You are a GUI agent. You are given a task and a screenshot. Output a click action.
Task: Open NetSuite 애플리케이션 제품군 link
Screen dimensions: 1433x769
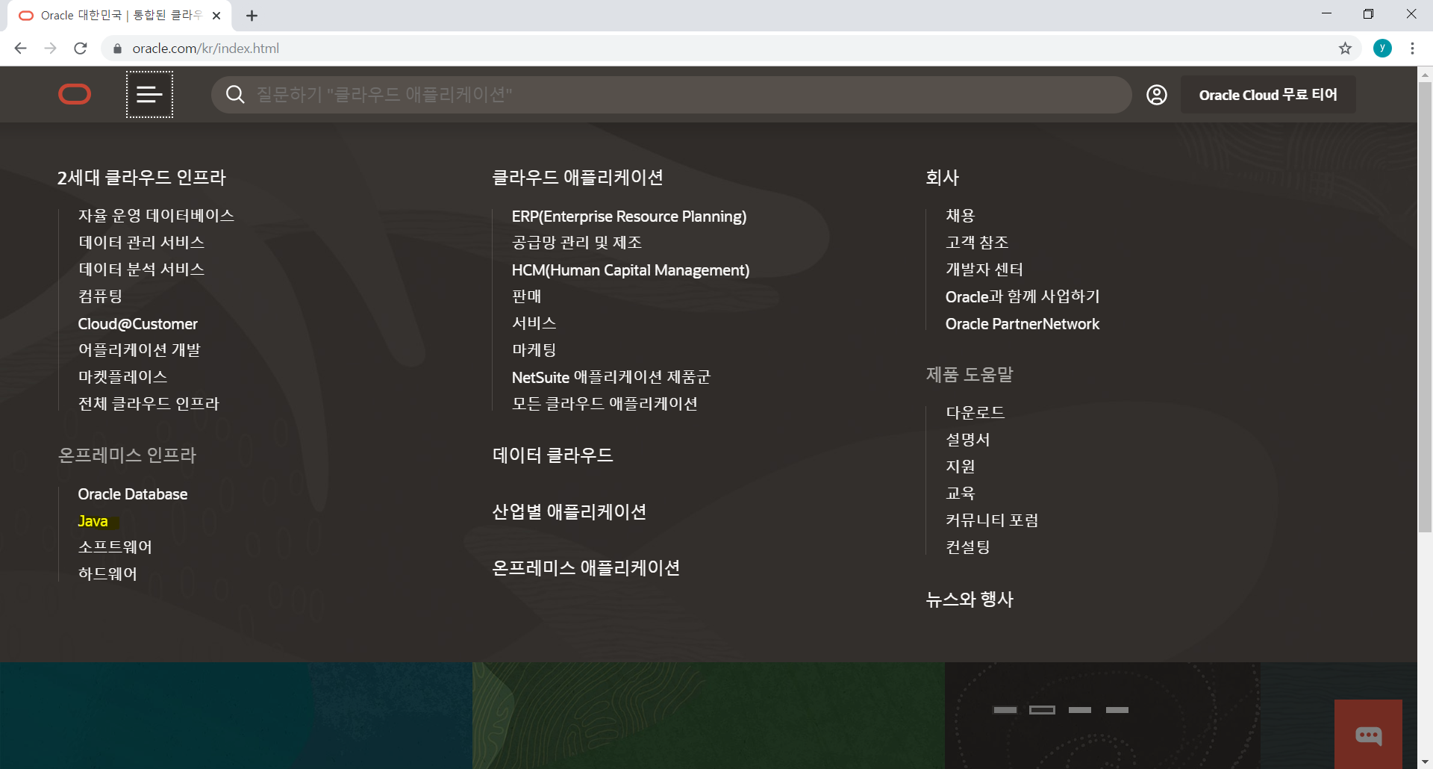tap(611, 378)
